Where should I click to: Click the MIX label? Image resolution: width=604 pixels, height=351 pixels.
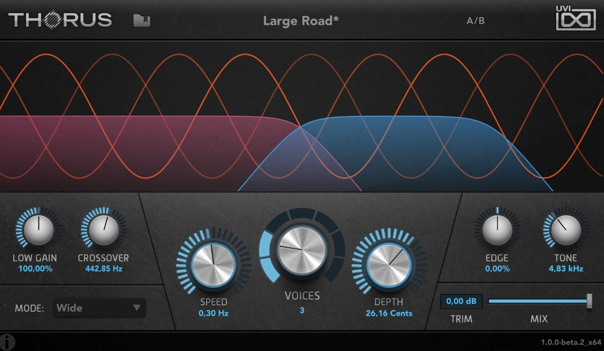[x=539, y=319]
